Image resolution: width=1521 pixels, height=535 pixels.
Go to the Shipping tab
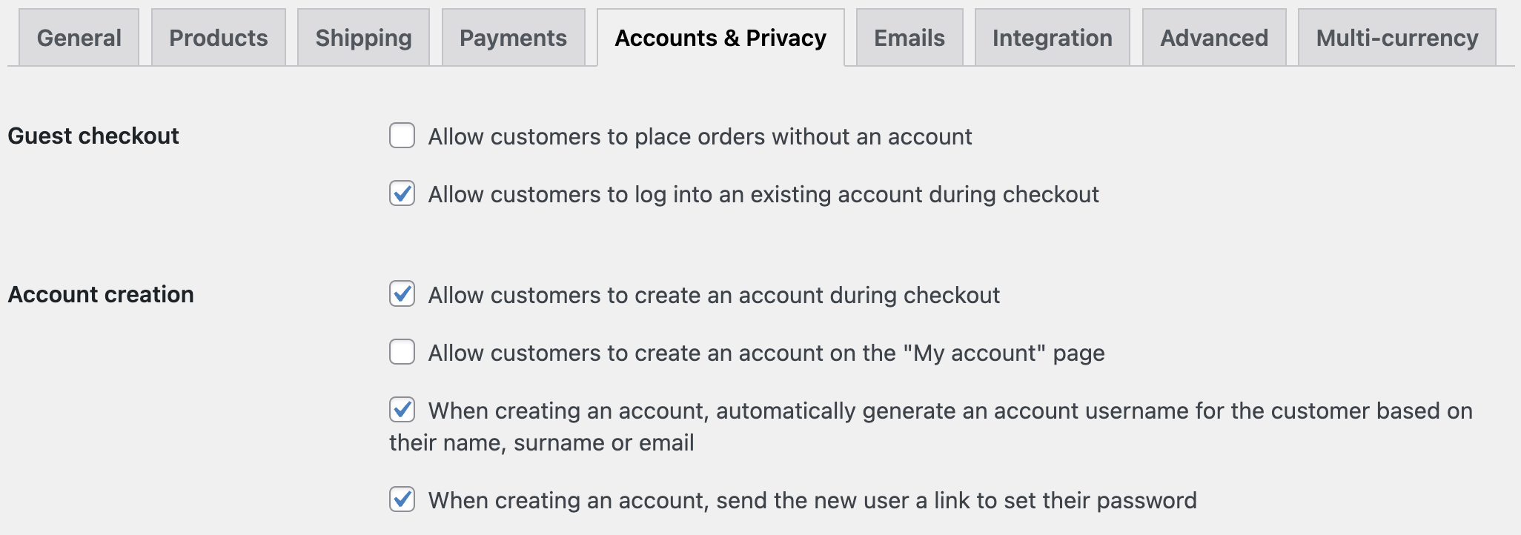coord(363,38)
